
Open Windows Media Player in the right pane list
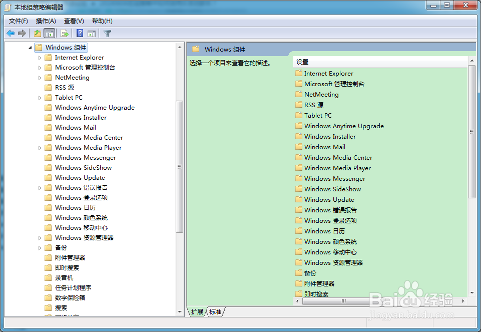(337, 168)
